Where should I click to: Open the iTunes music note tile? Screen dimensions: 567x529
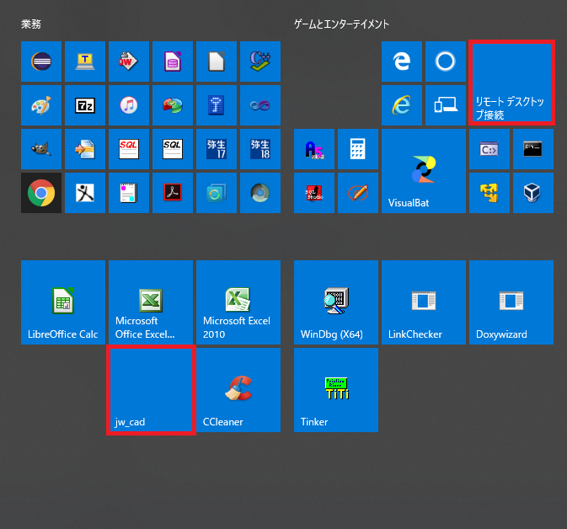[129, 105]
